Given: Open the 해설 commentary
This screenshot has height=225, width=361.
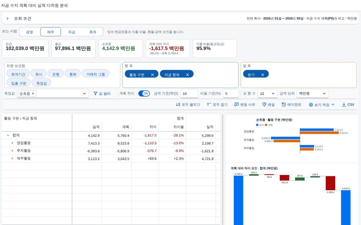Looking at the screenshot, I should tap(268, 105).
